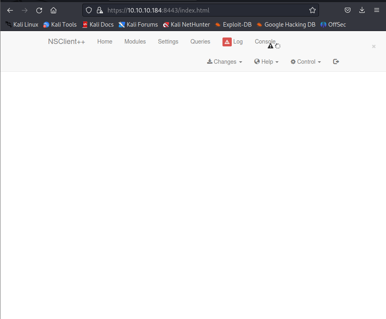Screen dimensions: 386x319
Task: Expand the Help dropdown menu
Action: coord(266,62)
